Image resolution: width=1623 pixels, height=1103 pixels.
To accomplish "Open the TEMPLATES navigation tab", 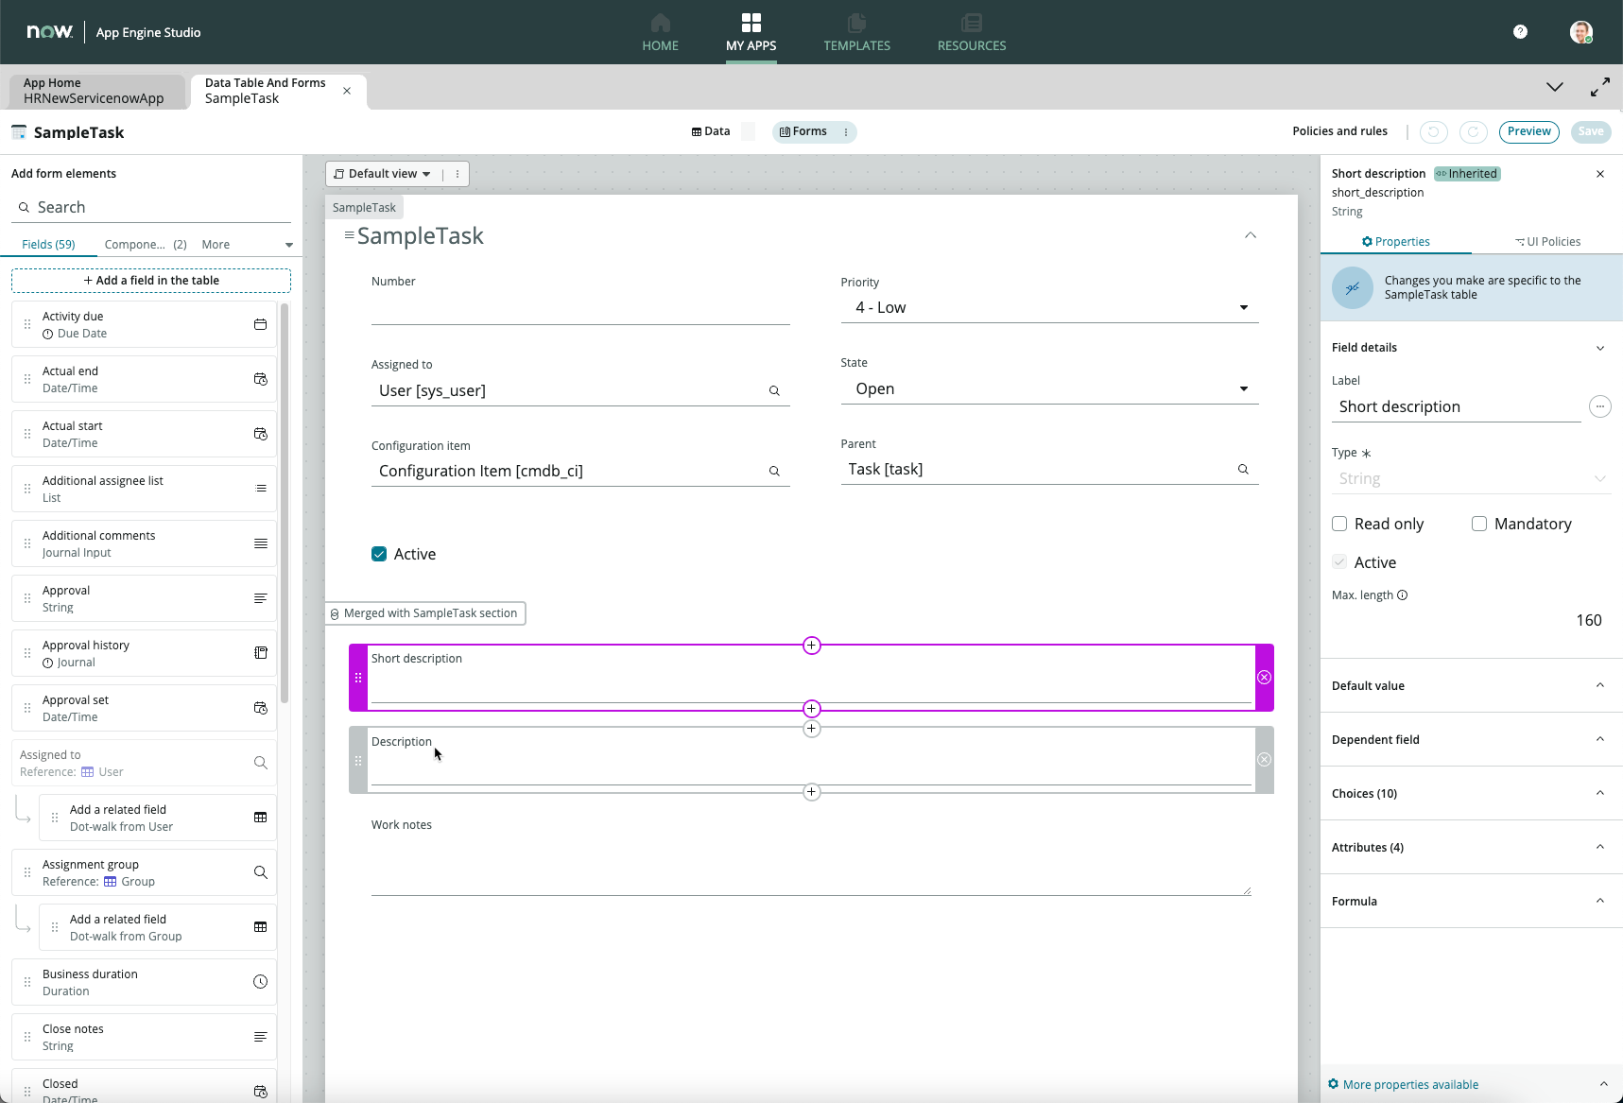I will (x=856, y=32).
